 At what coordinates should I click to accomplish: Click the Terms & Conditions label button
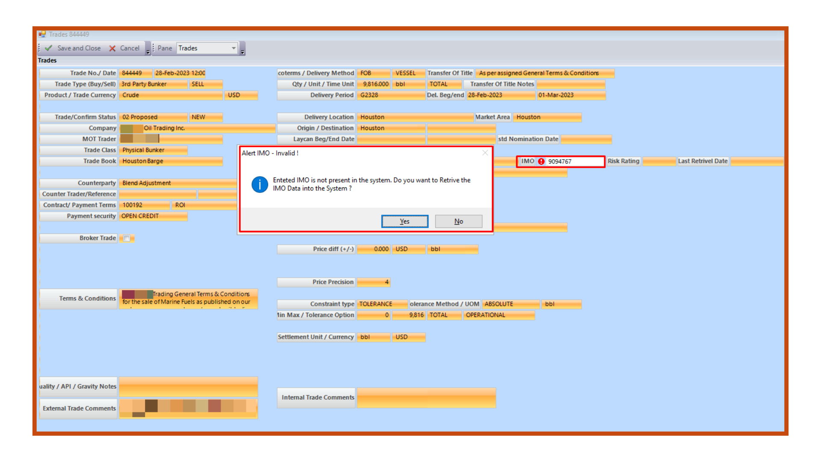pos(78,299)
